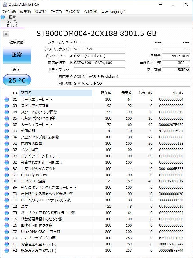Image resolution: width=193 pixels, height=258 pixels.
Task: Click the 項目名 column header
Action: 56,93
